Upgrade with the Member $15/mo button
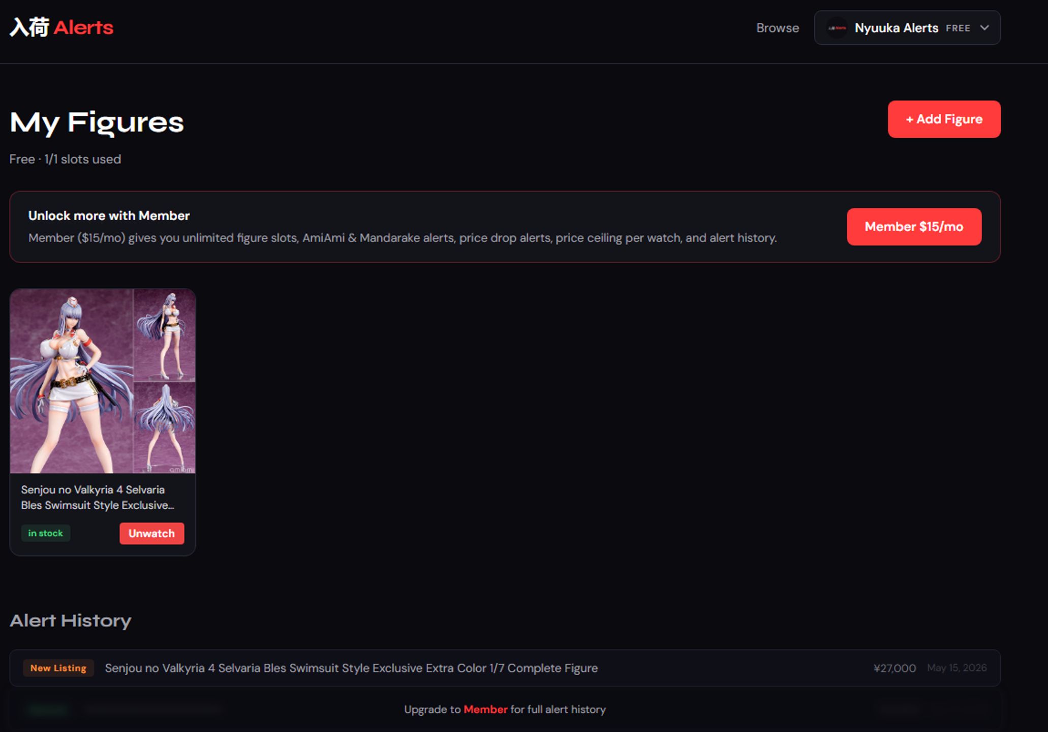Image resolution: width=1048 pixels, height=732 pixels. pos(914,227)
